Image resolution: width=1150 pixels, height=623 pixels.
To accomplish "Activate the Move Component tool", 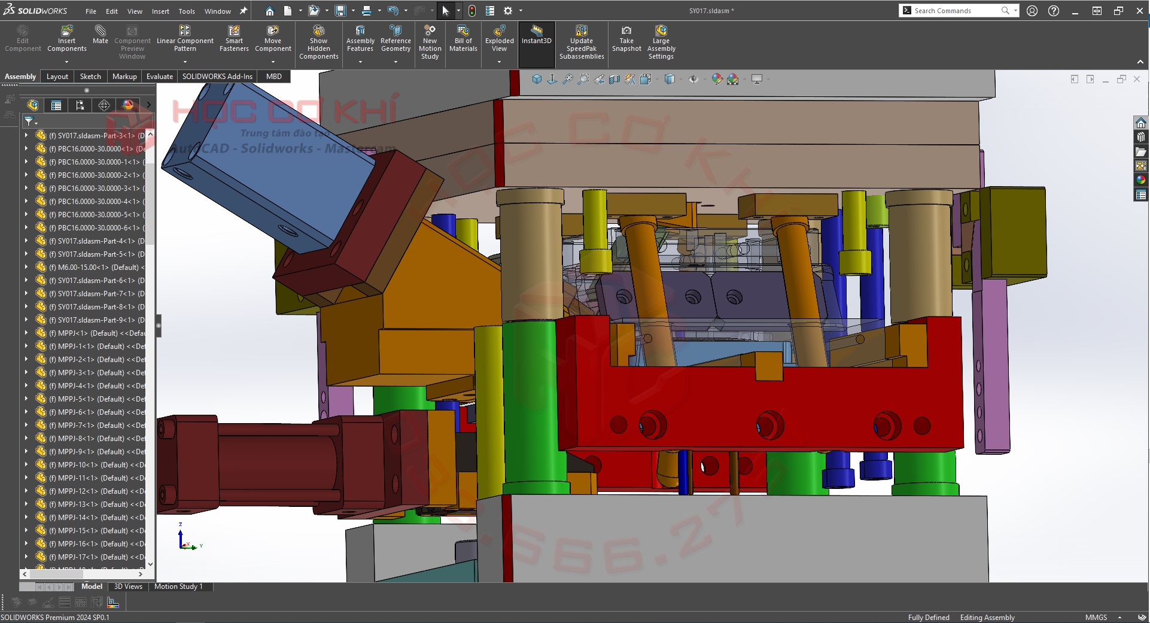I will (273, 38).
